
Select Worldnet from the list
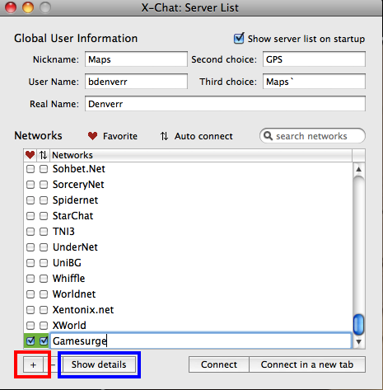click(x=188, y=294)
